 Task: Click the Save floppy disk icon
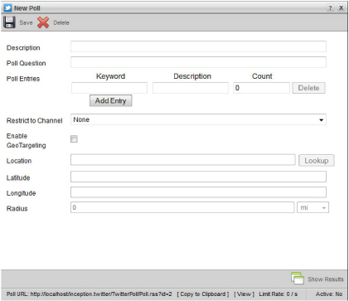(x=9, y=22)
